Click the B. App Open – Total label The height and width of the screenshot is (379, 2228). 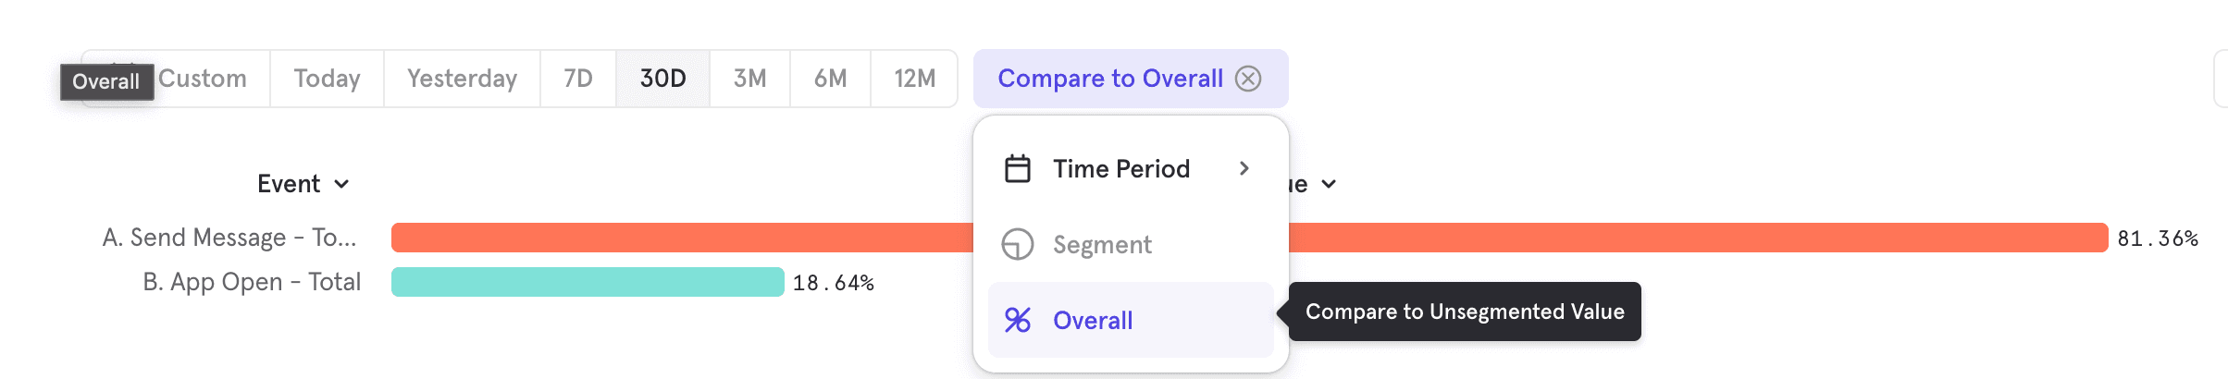pos(252,282)
